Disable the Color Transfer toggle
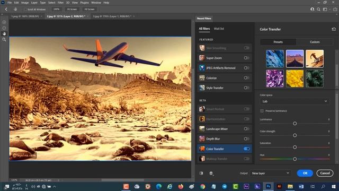This screenshot has height=191, width=339. point(246,149)
